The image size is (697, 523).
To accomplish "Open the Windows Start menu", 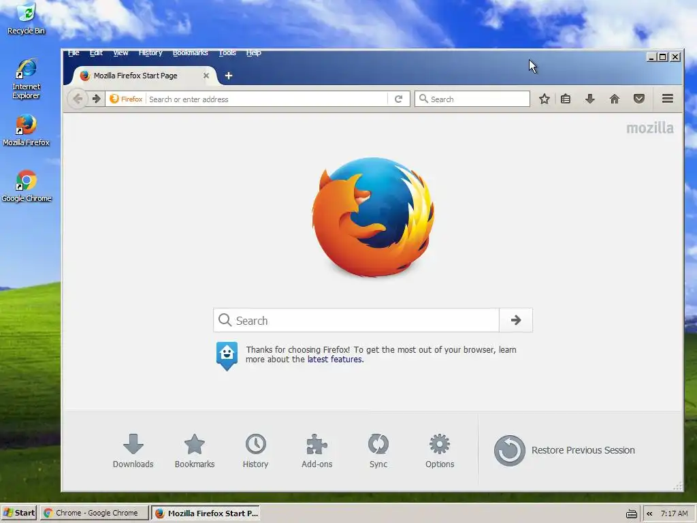I will pyautogui.click(x=19, y=513).
